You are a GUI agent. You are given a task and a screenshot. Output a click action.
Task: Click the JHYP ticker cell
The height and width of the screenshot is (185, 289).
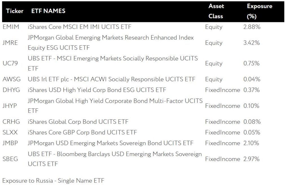[x=10, y=106]
